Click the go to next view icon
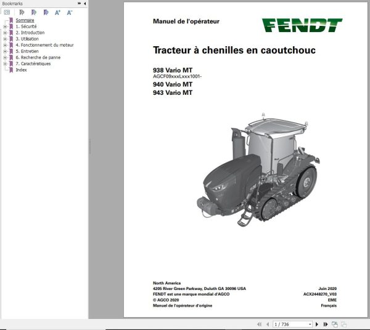This screenshot has height=330, width=370. [344, 324]
